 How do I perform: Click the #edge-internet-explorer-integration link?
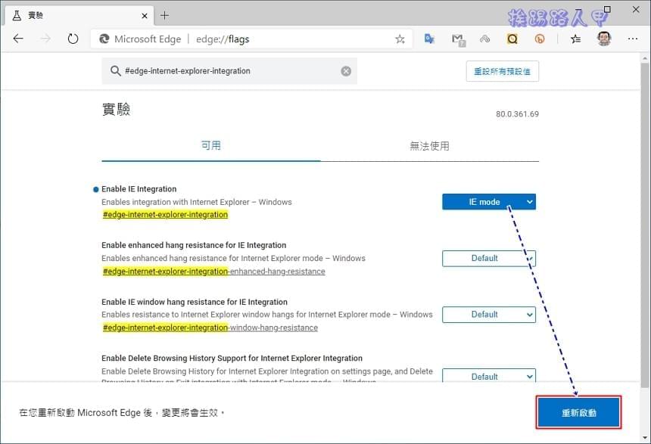[165, 215]
